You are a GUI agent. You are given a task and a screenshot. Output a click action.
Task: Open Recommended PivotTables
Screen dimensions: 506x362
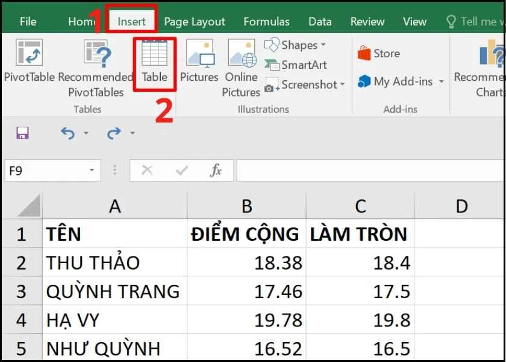pyautogui.click(x=96, y=69)
